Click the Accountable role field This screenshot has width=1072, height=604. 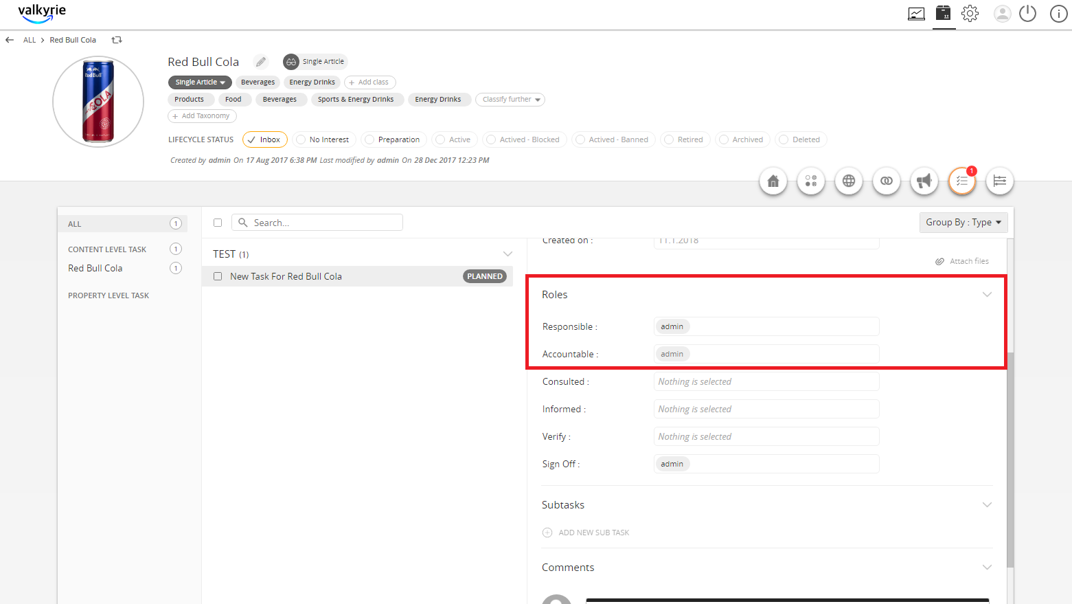tap(766, 354)
